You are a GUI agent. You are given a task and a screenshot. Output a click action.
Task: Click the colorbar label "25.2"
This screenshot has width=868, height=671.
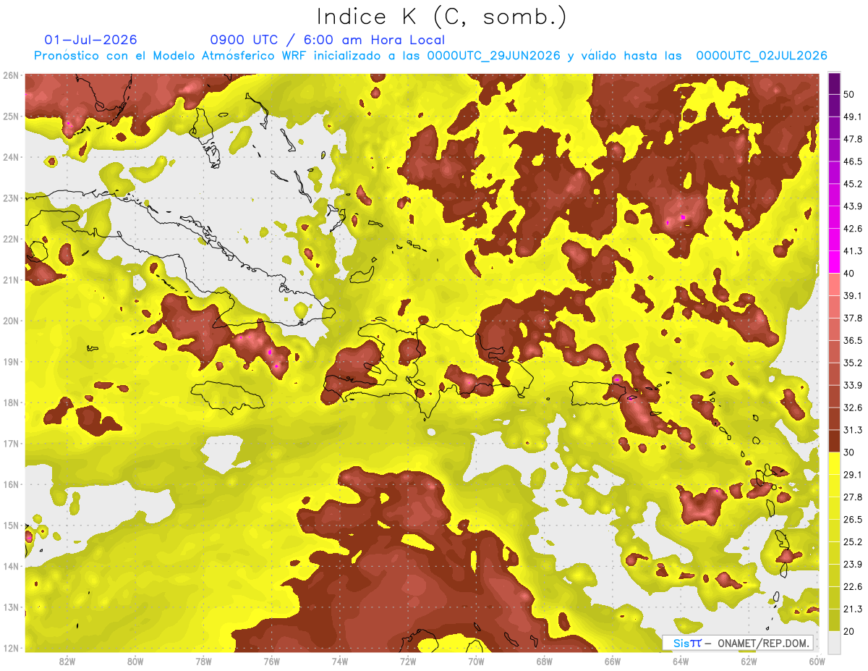click(x=851, y=541)
